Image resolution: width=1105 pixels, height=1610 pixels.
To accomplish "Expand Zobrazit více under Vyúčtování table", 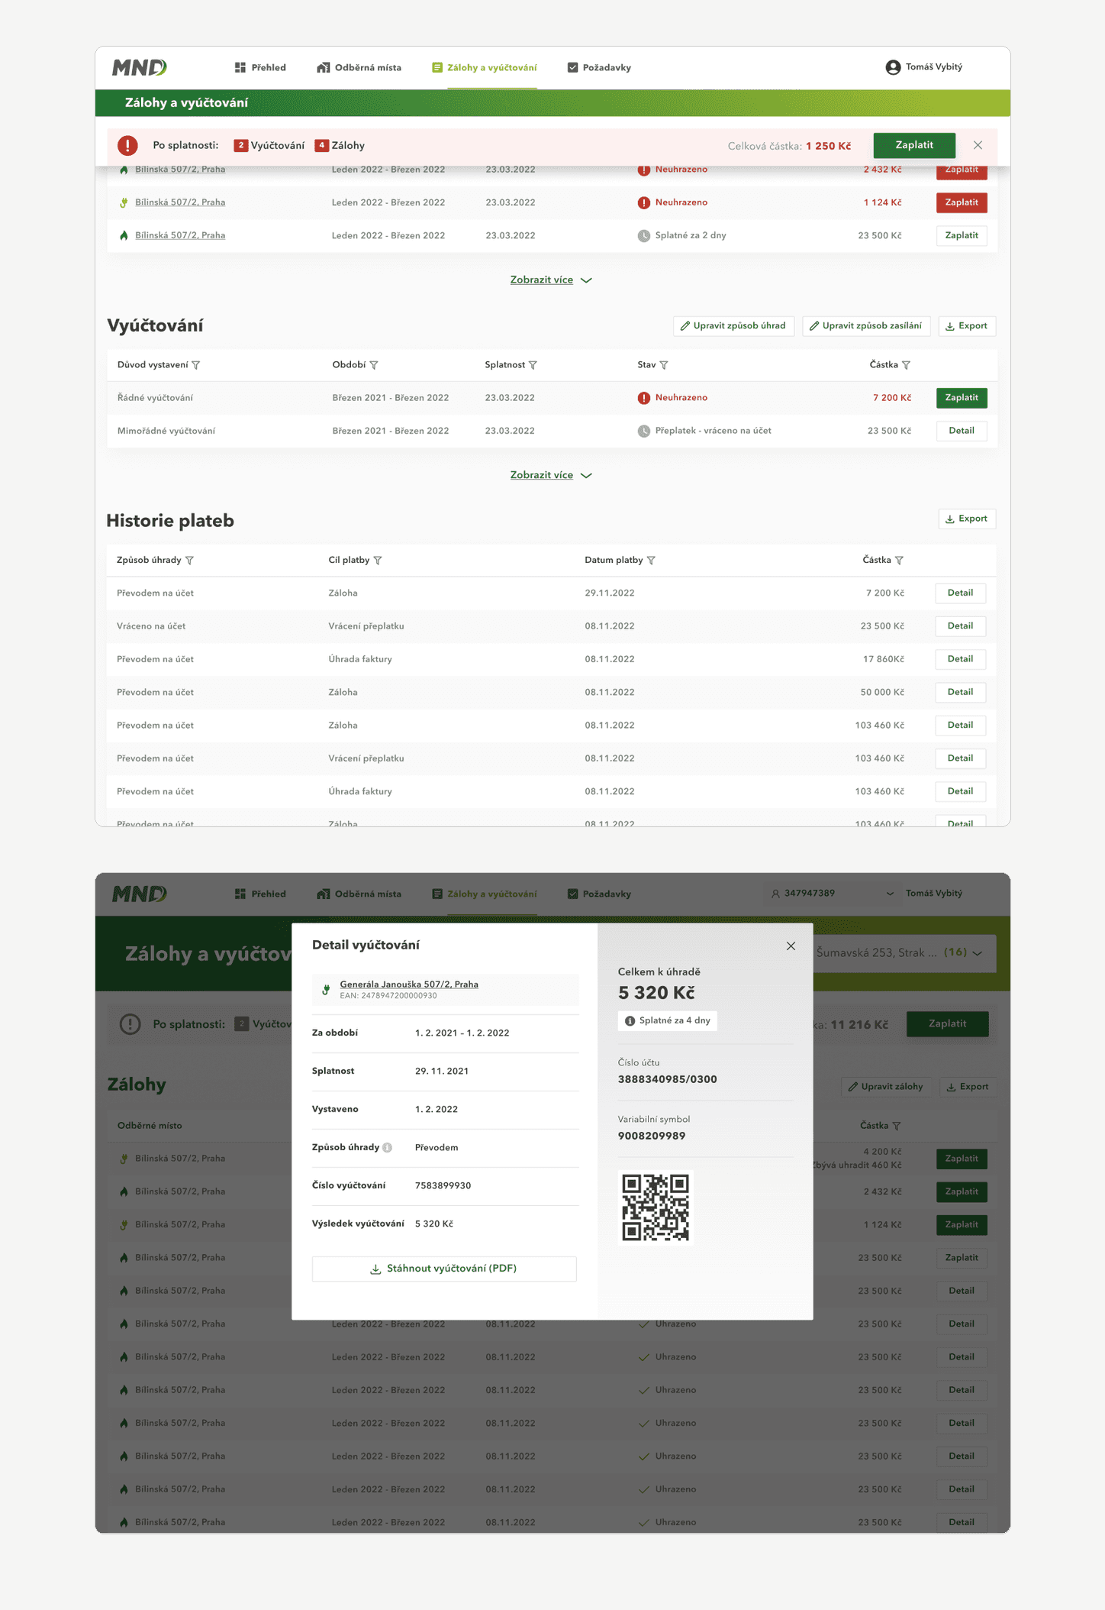I will pyautogui.click(x=551, y=475).
